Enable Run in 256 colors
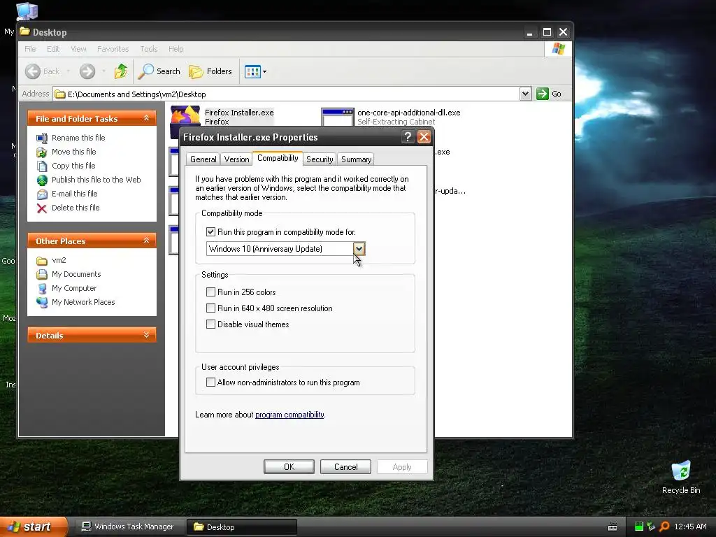This screenshot has height=537, width=716. [210, 292]
